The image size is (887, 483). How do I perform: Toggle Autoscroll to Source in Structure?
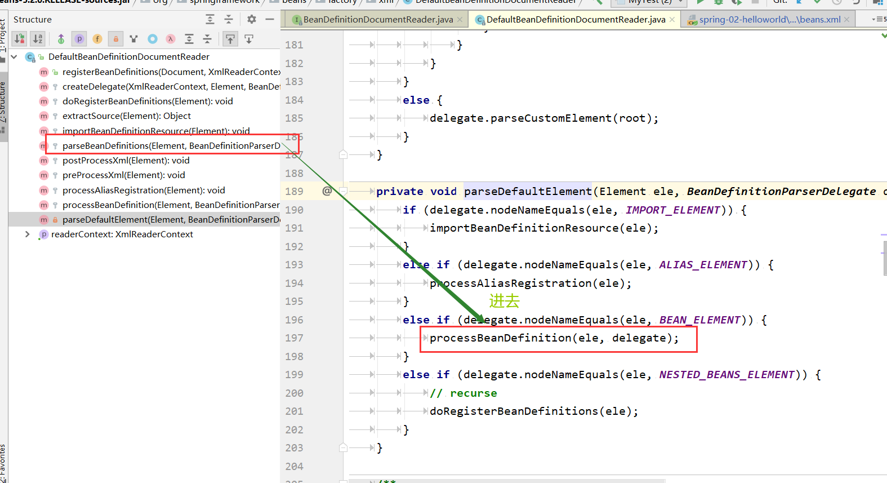[230, 39]
